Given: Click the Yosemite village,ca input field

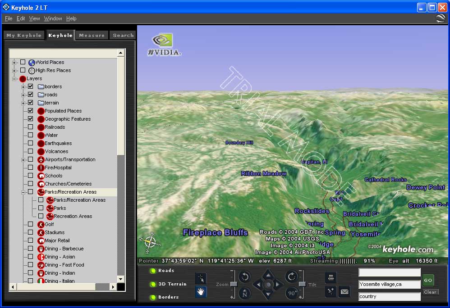Looking at the screenshot, I should tap(390, 284).
